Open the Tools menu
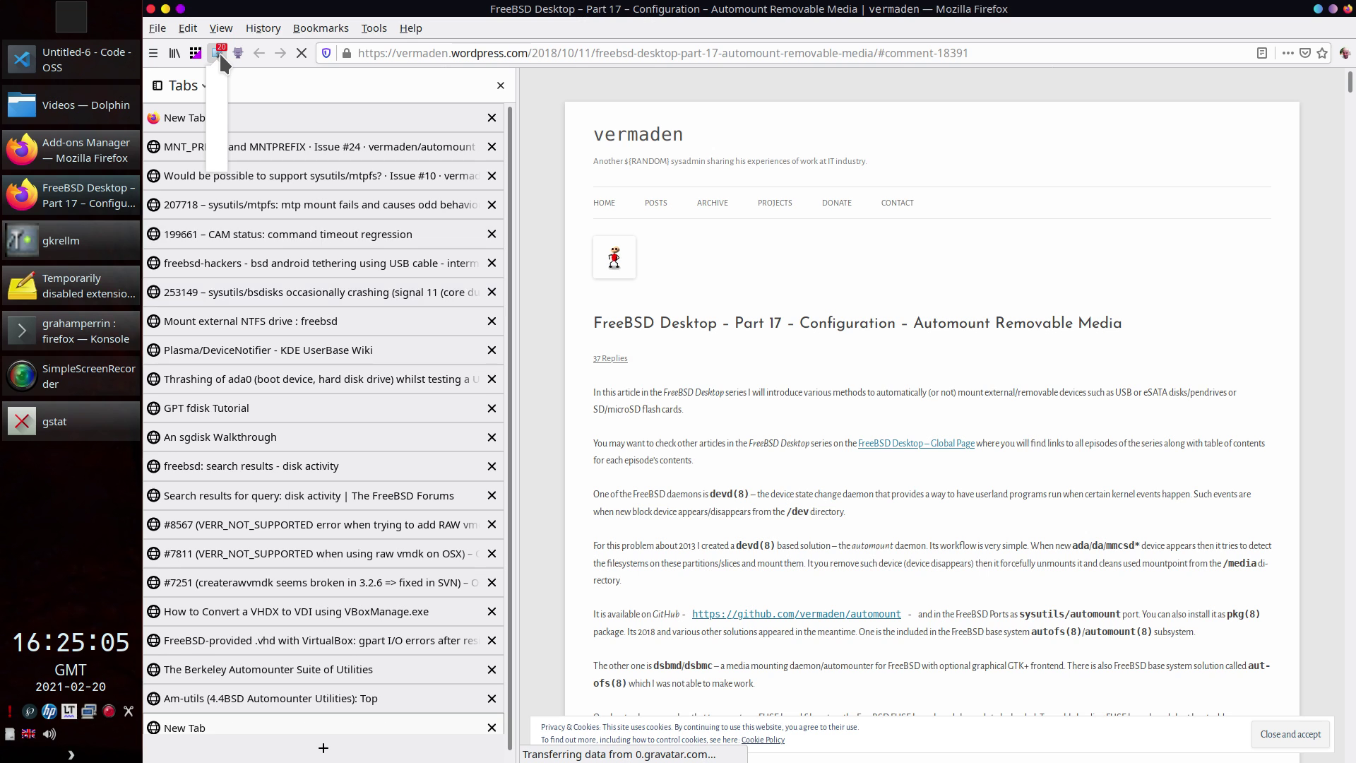 coord(374,28)
